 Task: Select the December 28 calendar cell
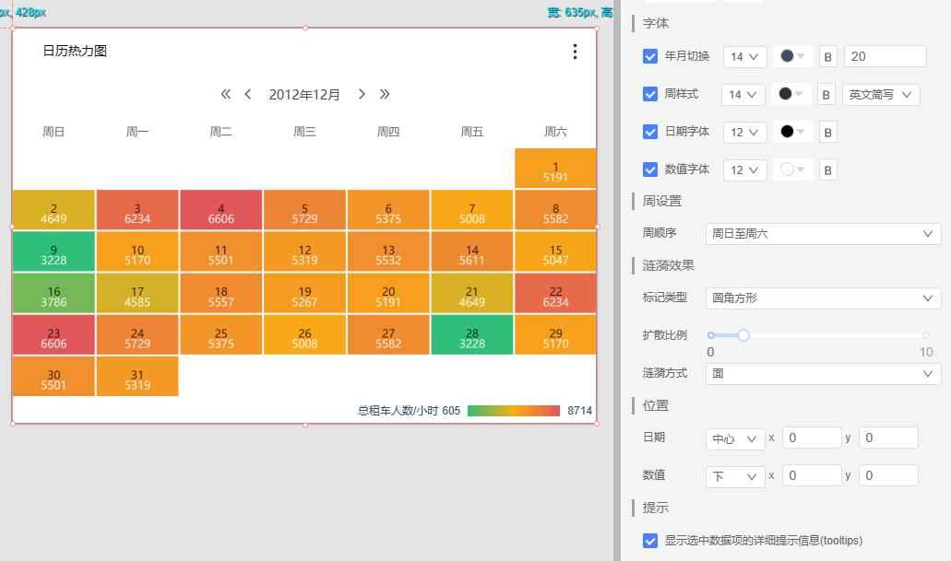[x=471, y=334]
